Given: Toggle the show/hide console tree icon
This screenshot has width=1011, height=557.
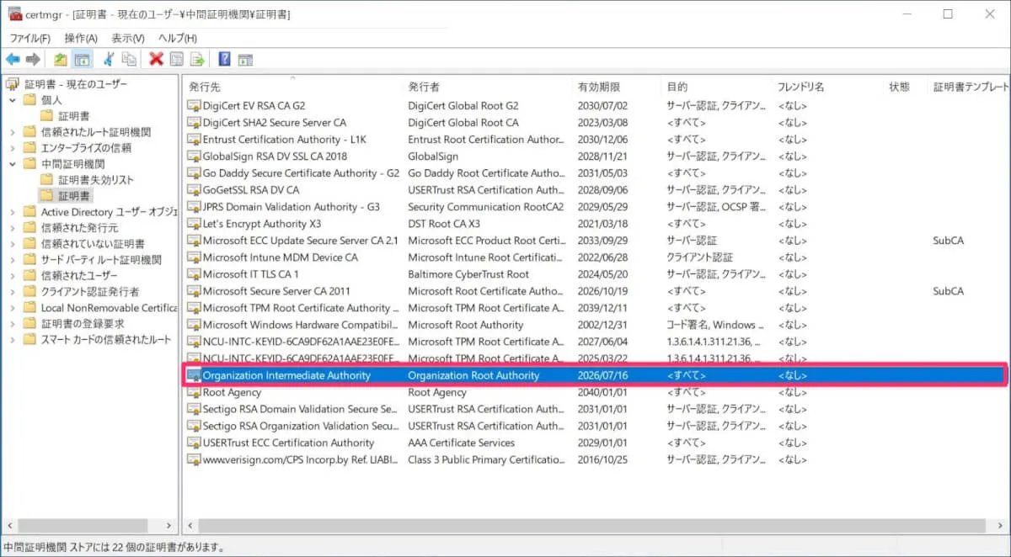Looking at the screenshot, I should tap(82, 59).
